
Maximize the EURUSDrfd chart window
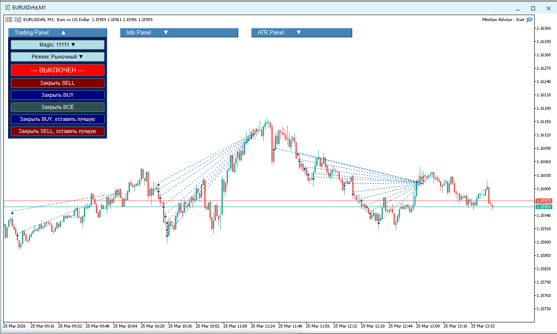[533, 8]
